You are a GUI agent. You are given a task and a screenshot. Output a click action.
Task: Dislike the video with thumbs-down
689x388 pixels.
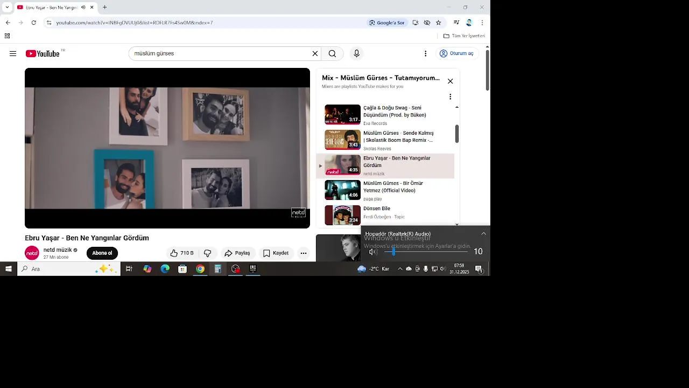point(207,253)
